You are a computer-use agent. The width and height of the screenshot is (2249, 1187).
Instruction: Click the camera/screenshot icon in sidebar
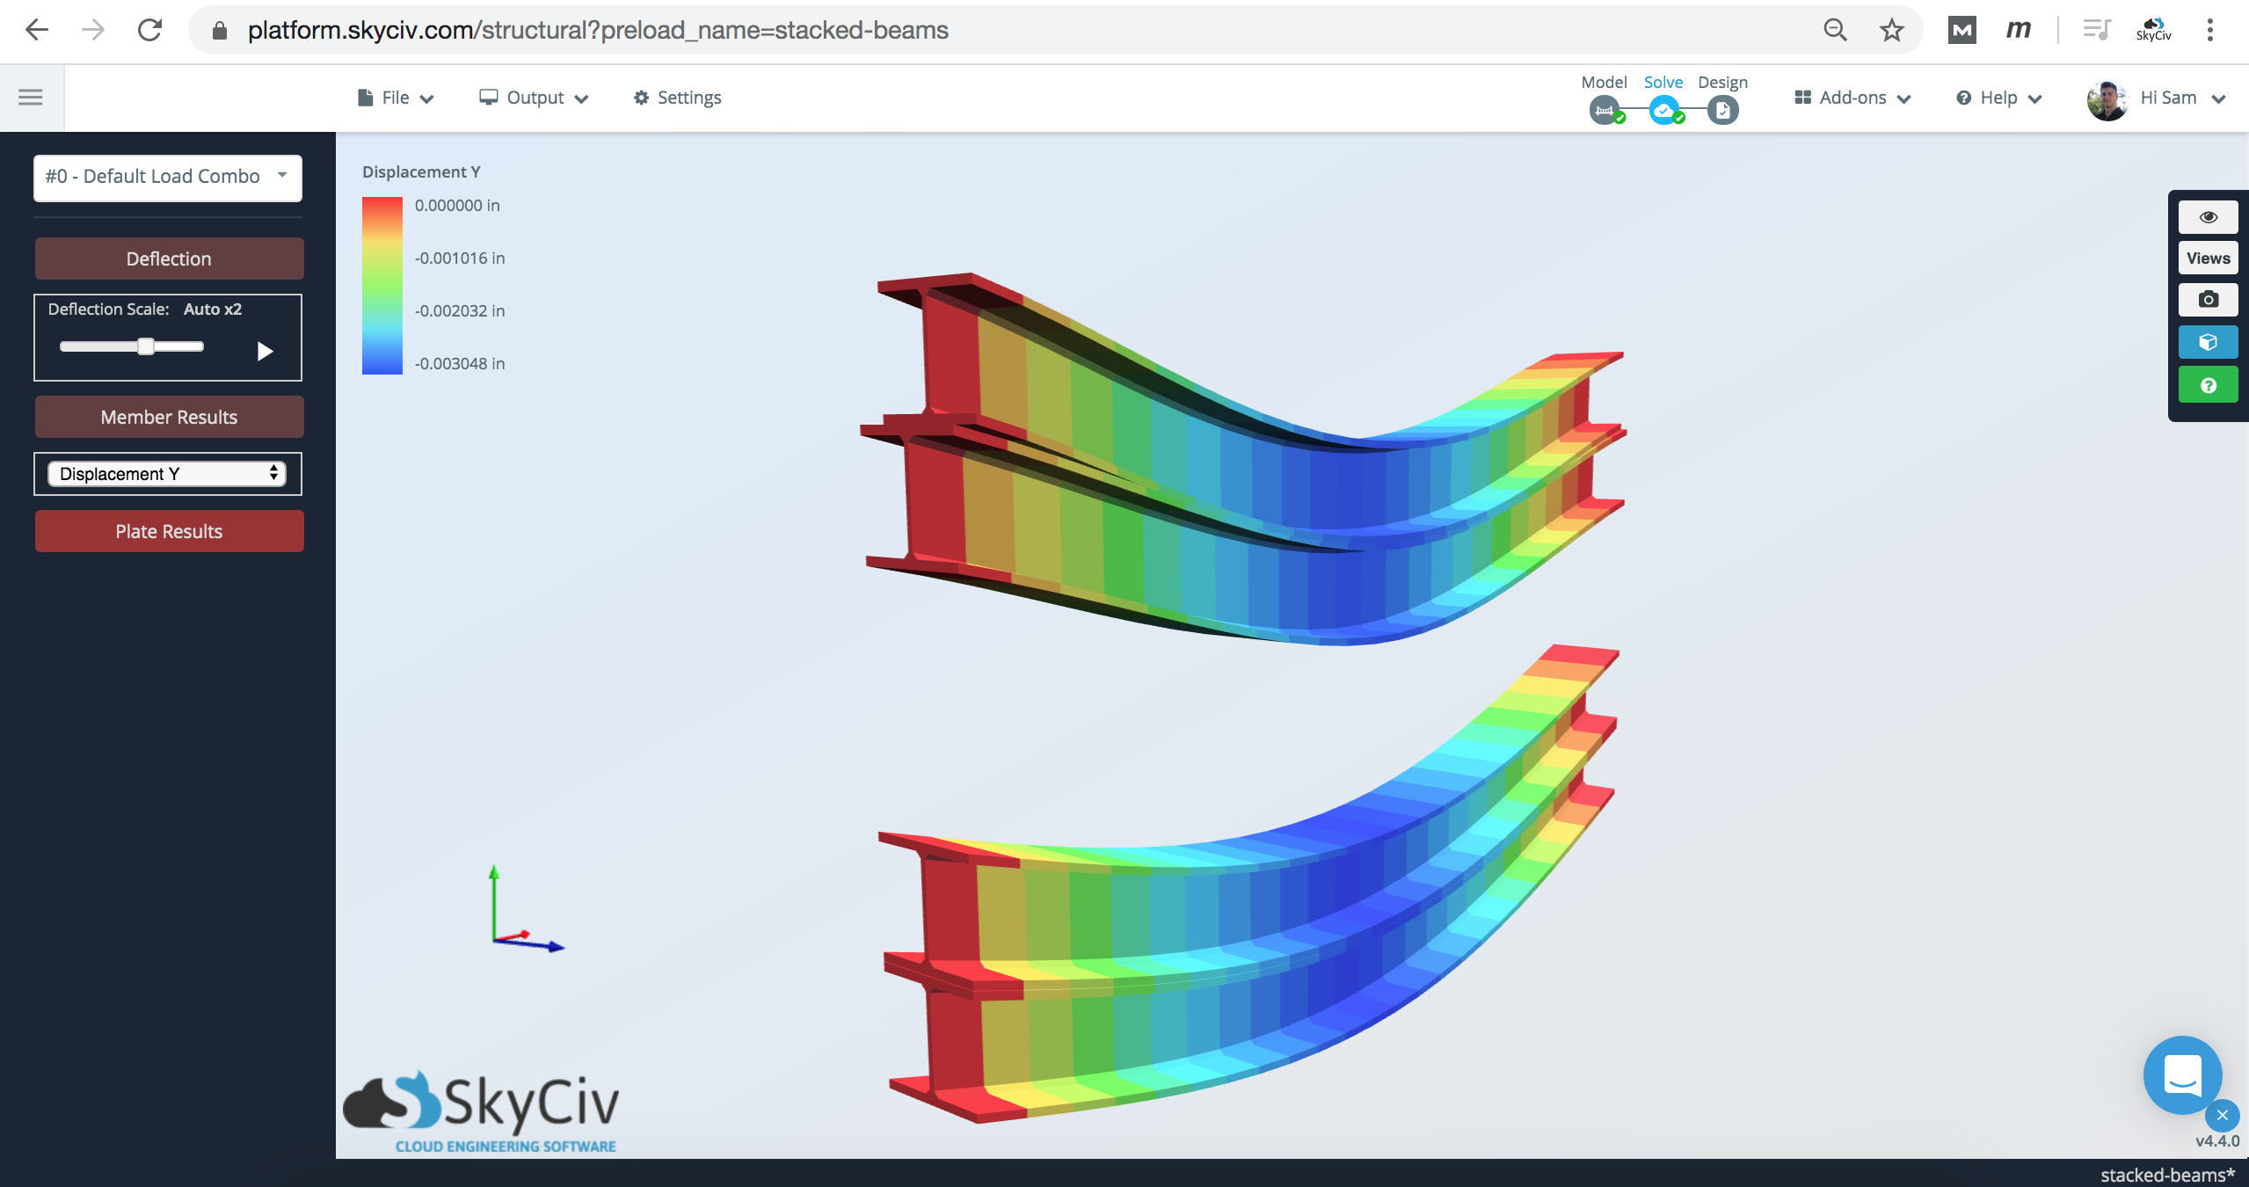(2209, 299)
